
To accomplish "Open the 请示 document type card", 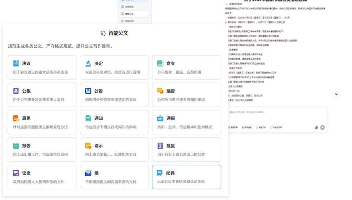I will click(114, 149).
